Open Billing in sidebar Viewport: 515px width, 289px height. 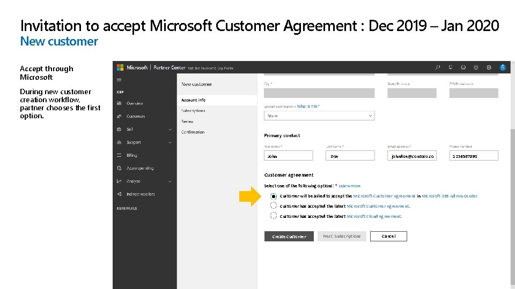pos(132,155)
